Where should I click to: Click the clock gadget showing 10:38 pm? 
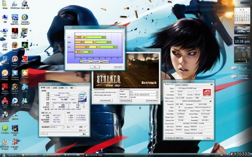pyautogui.click(x=242, y=40)
